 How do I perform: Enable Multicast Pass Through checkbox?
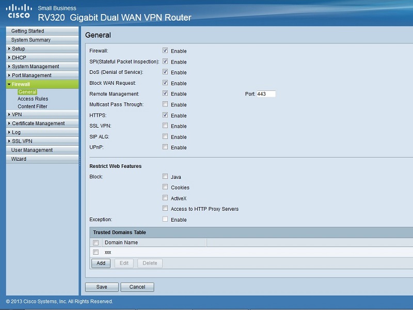point(165,104)
